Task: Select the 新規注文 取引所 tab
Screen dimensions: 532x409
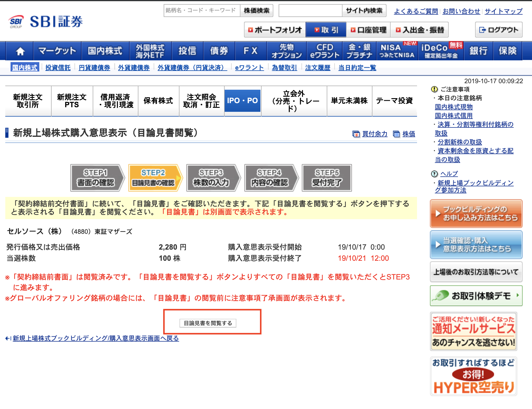Action: [x=28, y=101]
